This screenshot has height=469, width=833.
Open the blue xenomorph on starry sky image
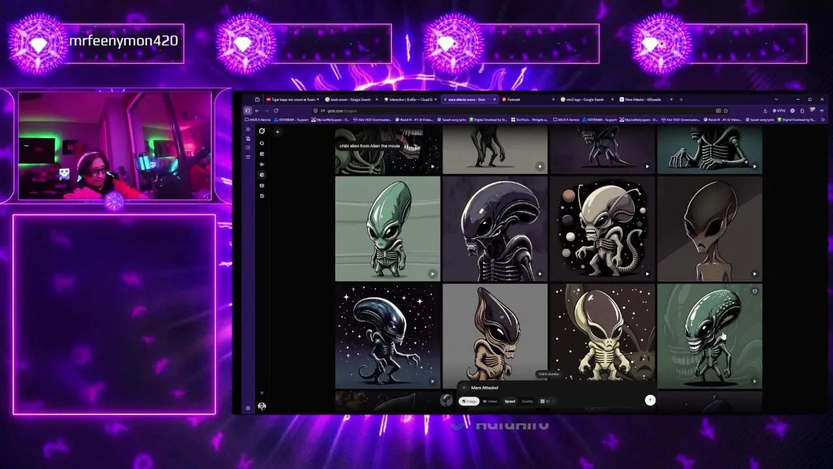(x=388, y=336)
